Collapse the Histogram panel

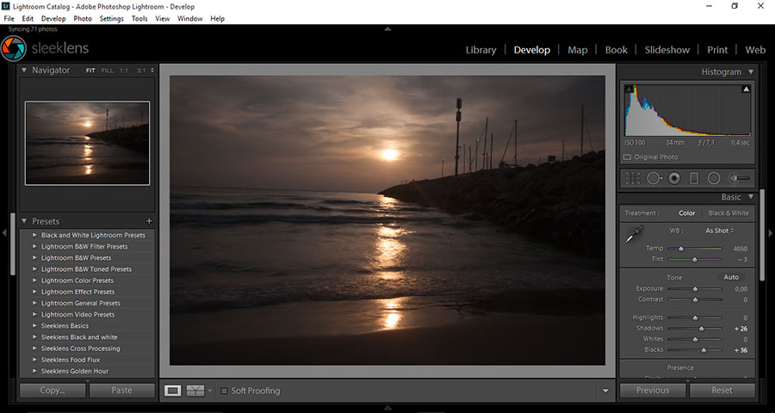coord(751,72)
